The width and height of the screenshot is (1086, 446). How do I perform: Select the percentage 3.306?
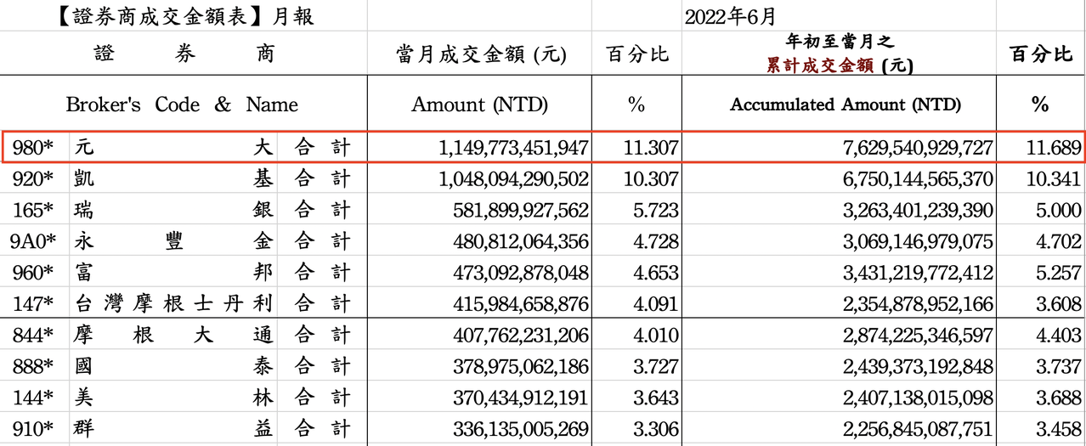click(x=656, y=429)
